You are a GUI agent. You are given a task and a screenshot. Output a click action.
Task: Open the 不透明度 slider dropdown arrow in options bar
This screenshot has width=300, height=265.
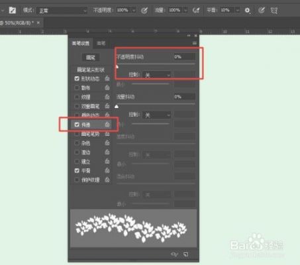pyautogui.click(x=134, y=11)
